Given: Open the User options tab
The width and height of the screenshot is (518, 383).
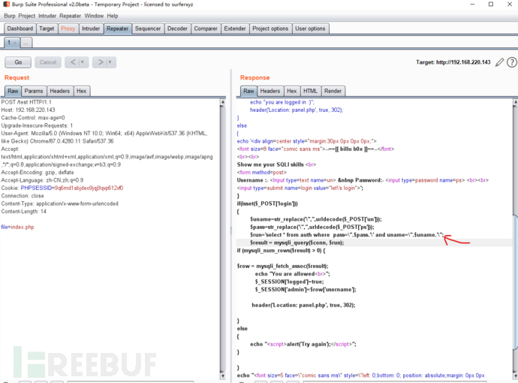Looking at the screenshot, I should tap(310, 29).
